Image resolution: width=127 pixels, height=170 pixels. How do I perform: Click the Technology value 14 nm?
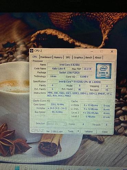click(53, 76)
